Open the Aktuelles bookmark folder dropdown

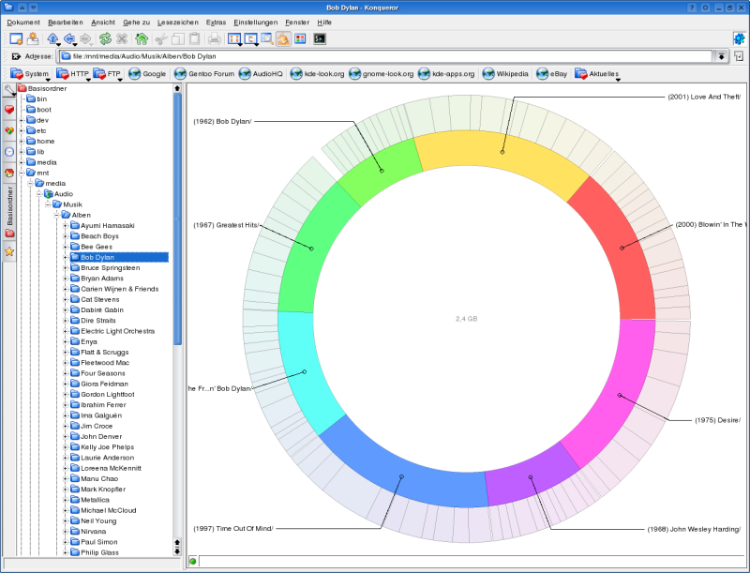(x=597, y=74)
